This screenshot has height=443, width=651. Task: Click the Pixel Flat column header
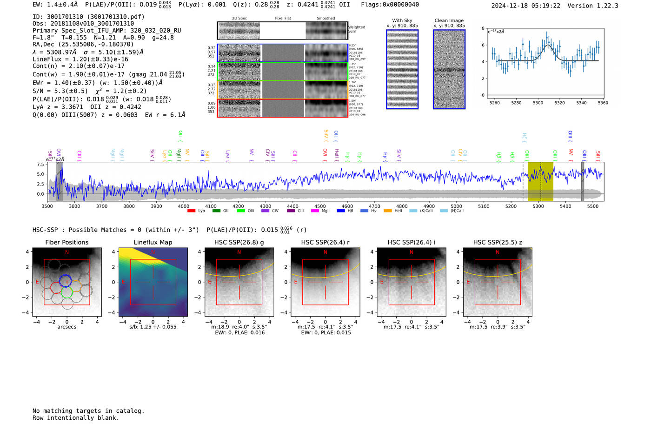pyautogui.click(x=283, y=19)
